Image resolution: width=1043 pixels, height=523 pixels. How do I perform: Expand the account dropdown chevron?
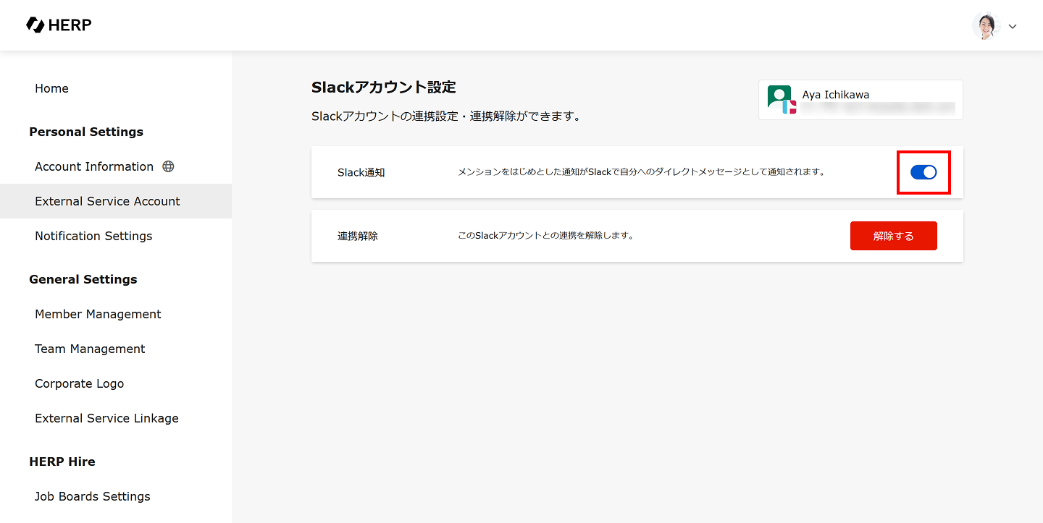[x=1013, y=27]
